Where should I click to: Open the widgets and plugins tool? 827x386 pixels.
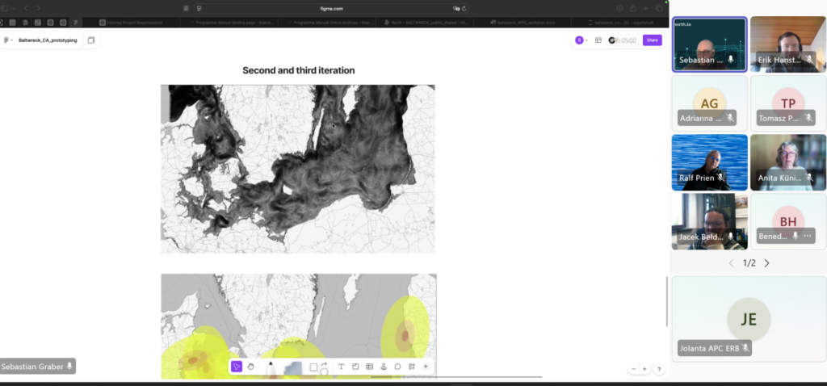click(412, 367)
